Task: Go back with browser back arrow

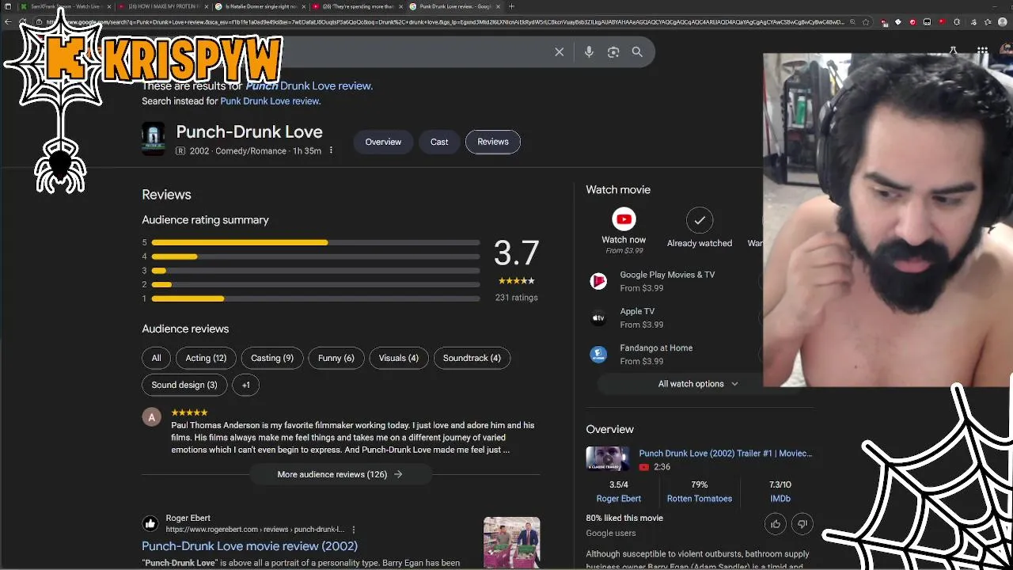Action: (8, 22)
